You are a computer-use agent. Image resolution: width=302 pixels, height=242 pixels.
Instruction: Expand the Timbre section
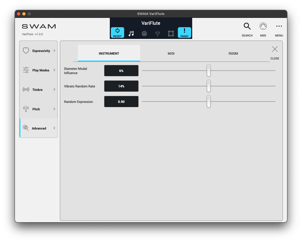click(39, 90)
